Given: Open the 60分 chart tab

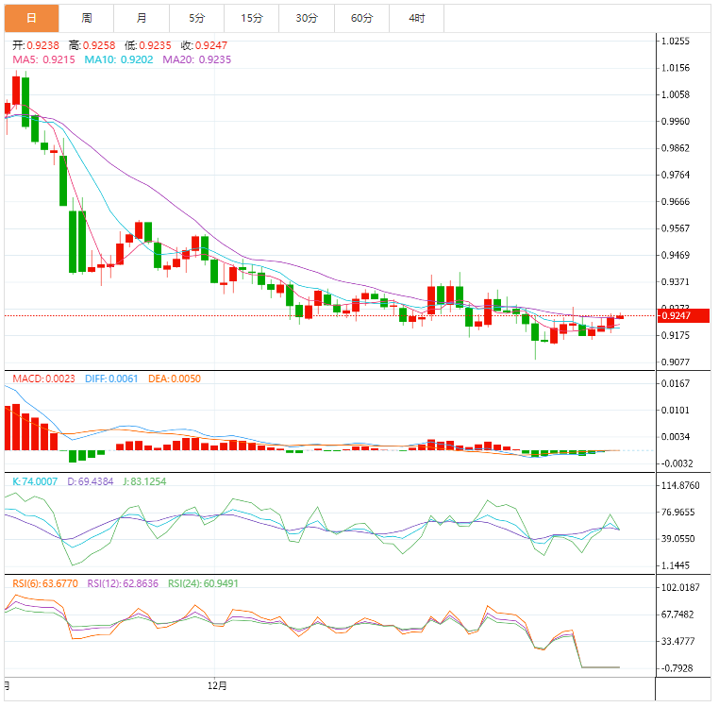Looking at the screenshot, I should 361,18.
